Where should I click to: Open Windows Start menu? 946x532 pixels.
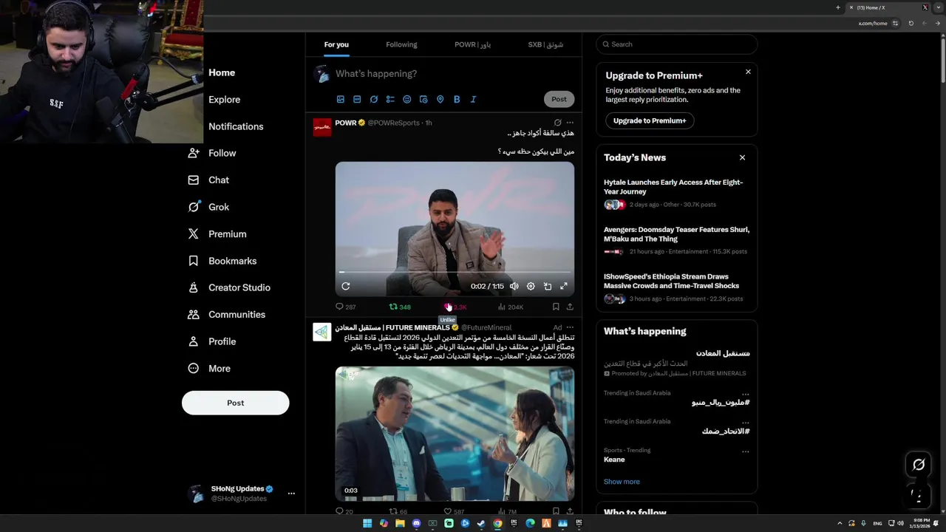click(367, 523)
